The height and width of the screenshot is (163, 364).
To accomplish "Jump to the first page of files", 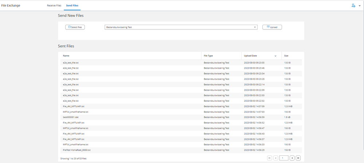I will [270, 158].
